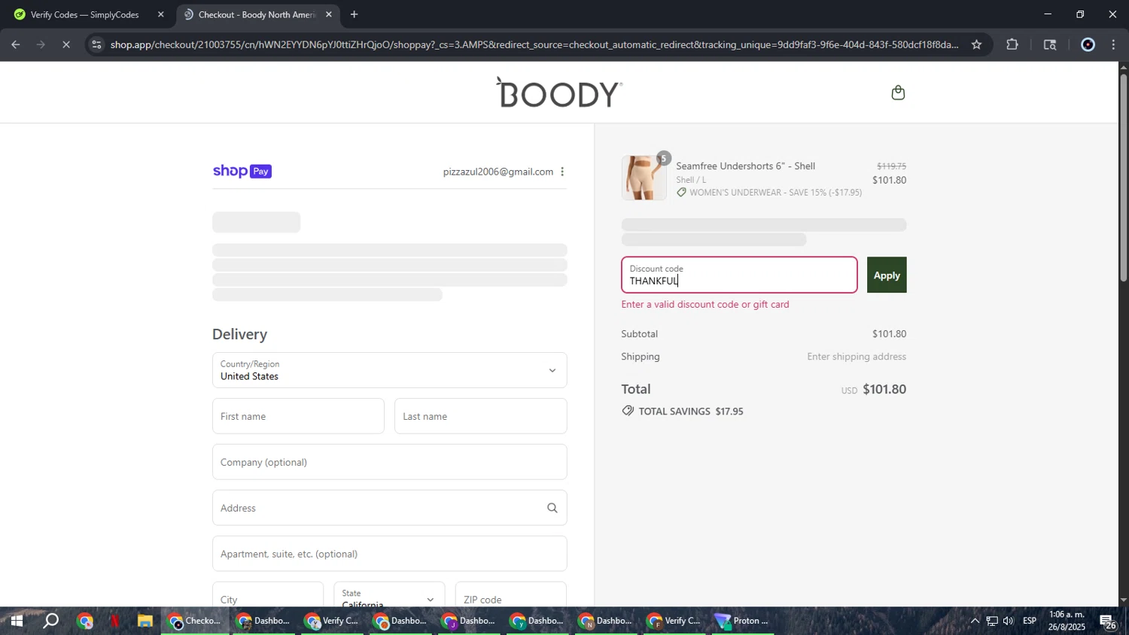Open the shopping bag cart icon
This screenshot has height=635, width=1129.
pyautogui.click(x=897, y=93)
